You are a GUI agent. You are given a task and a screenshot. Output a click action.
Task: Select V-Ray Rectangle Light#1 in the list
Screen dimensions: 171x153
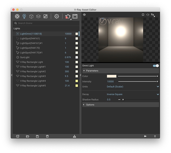[46, 67]
